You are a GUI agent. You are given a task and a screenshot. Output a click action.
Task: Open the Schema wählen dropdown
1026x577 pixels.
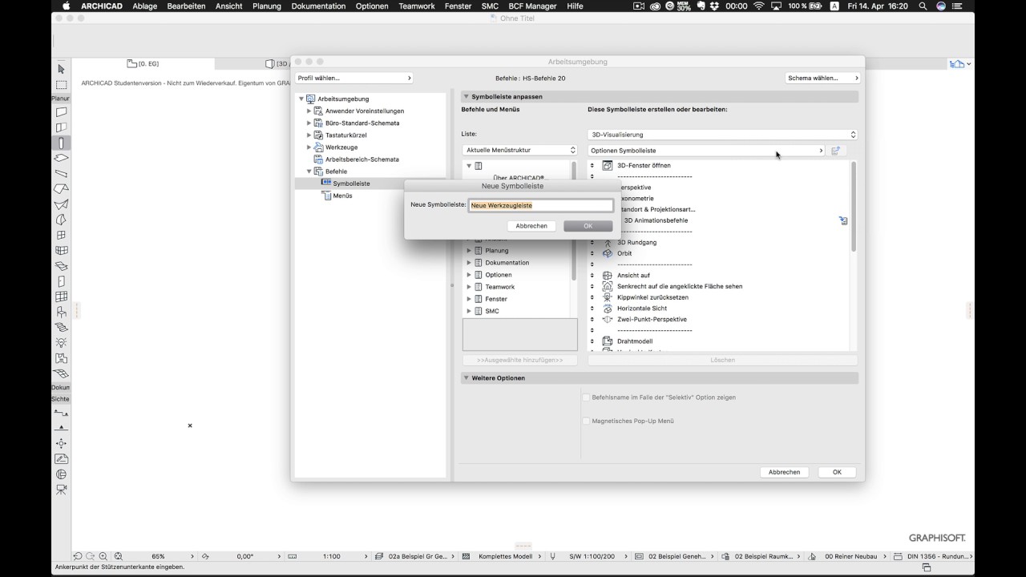[822, 78]
